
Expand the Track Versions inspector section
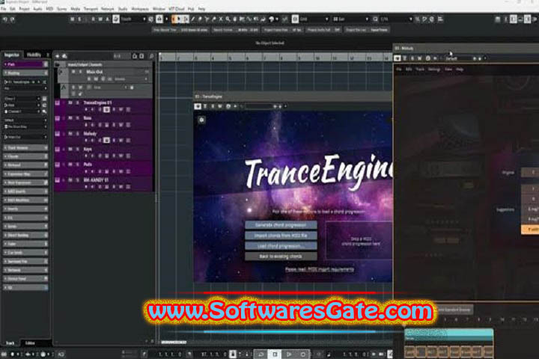coord(25,148)
